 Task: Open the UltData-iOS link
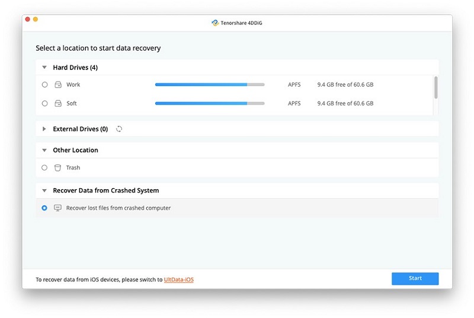click(178, 279)
